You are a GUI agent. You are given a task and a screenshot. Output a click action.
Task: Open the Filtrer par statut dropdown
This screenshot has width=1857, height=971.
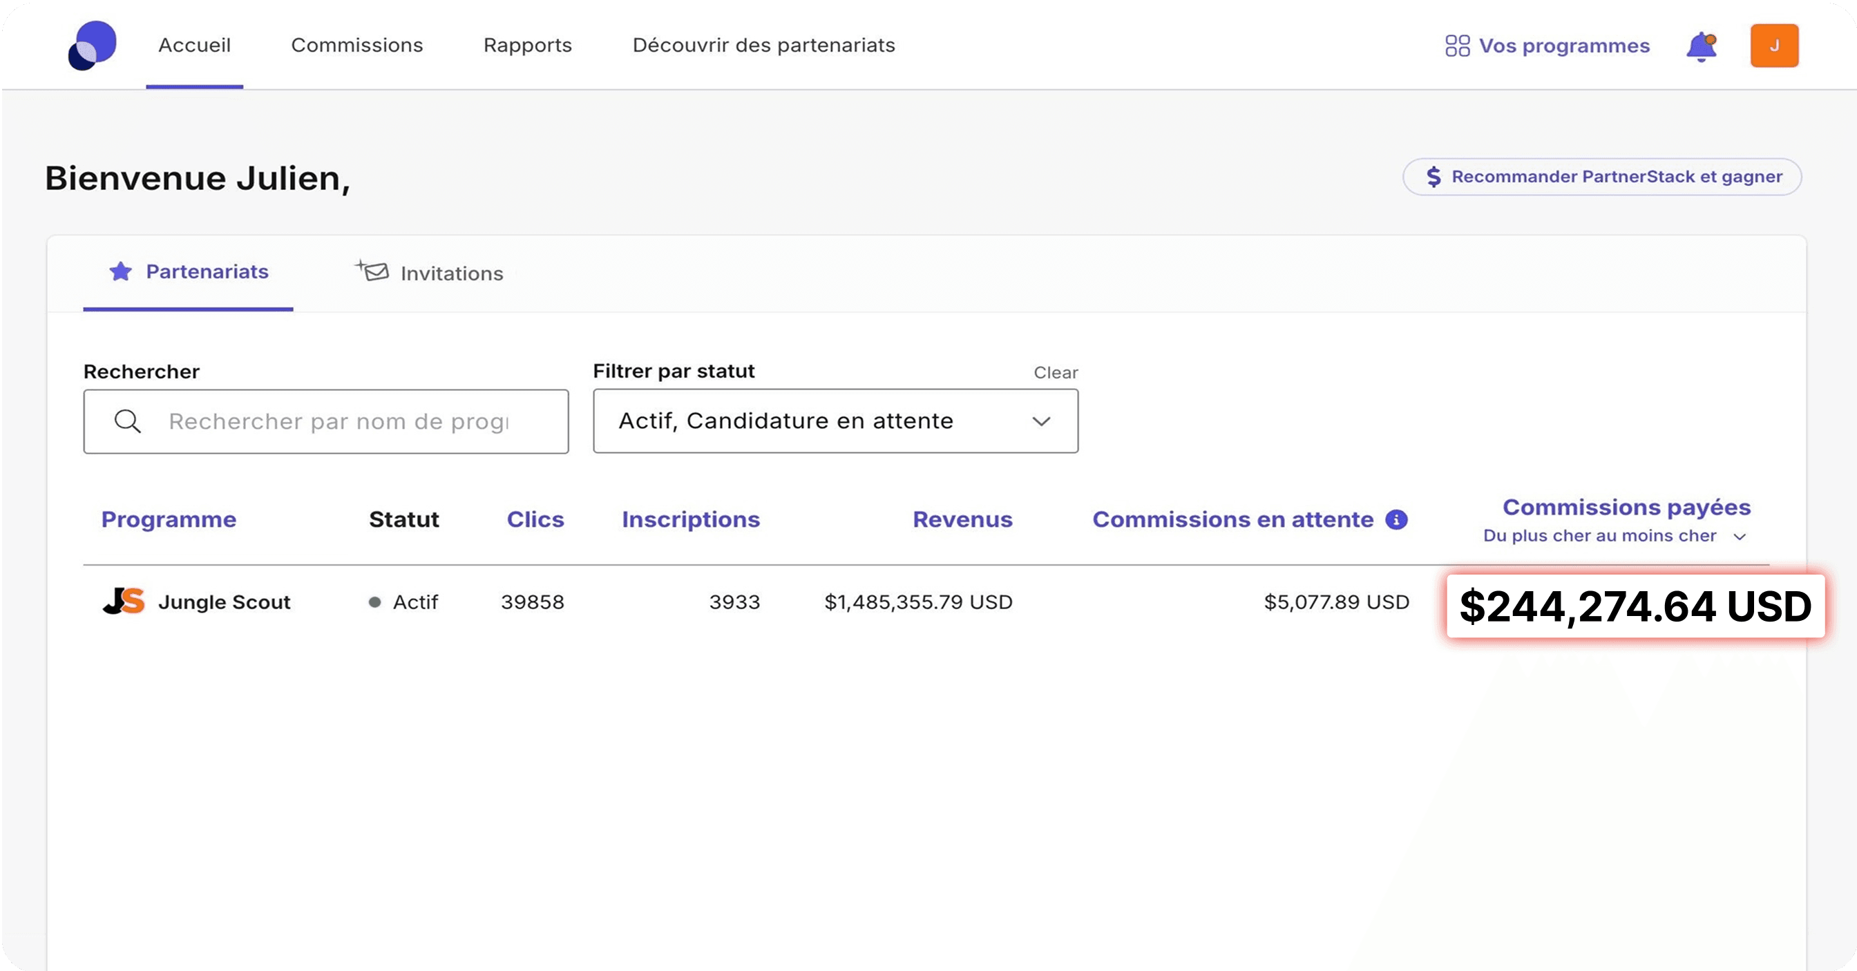(835, 421)
